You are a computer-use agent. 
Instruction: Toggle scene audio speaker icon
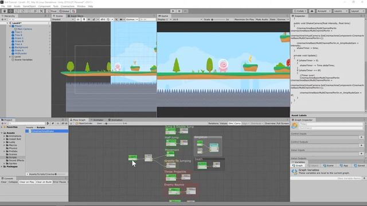[x=89, y=19]
